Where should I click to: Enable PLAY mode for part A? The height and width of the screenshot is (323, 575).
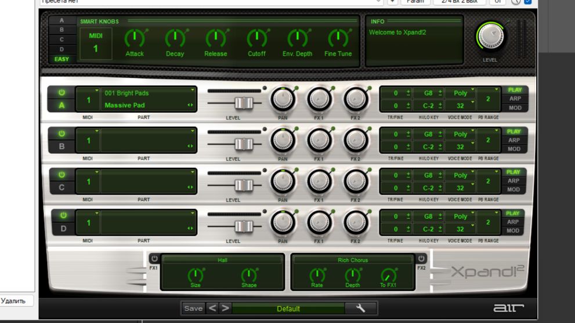click(515, 90)
